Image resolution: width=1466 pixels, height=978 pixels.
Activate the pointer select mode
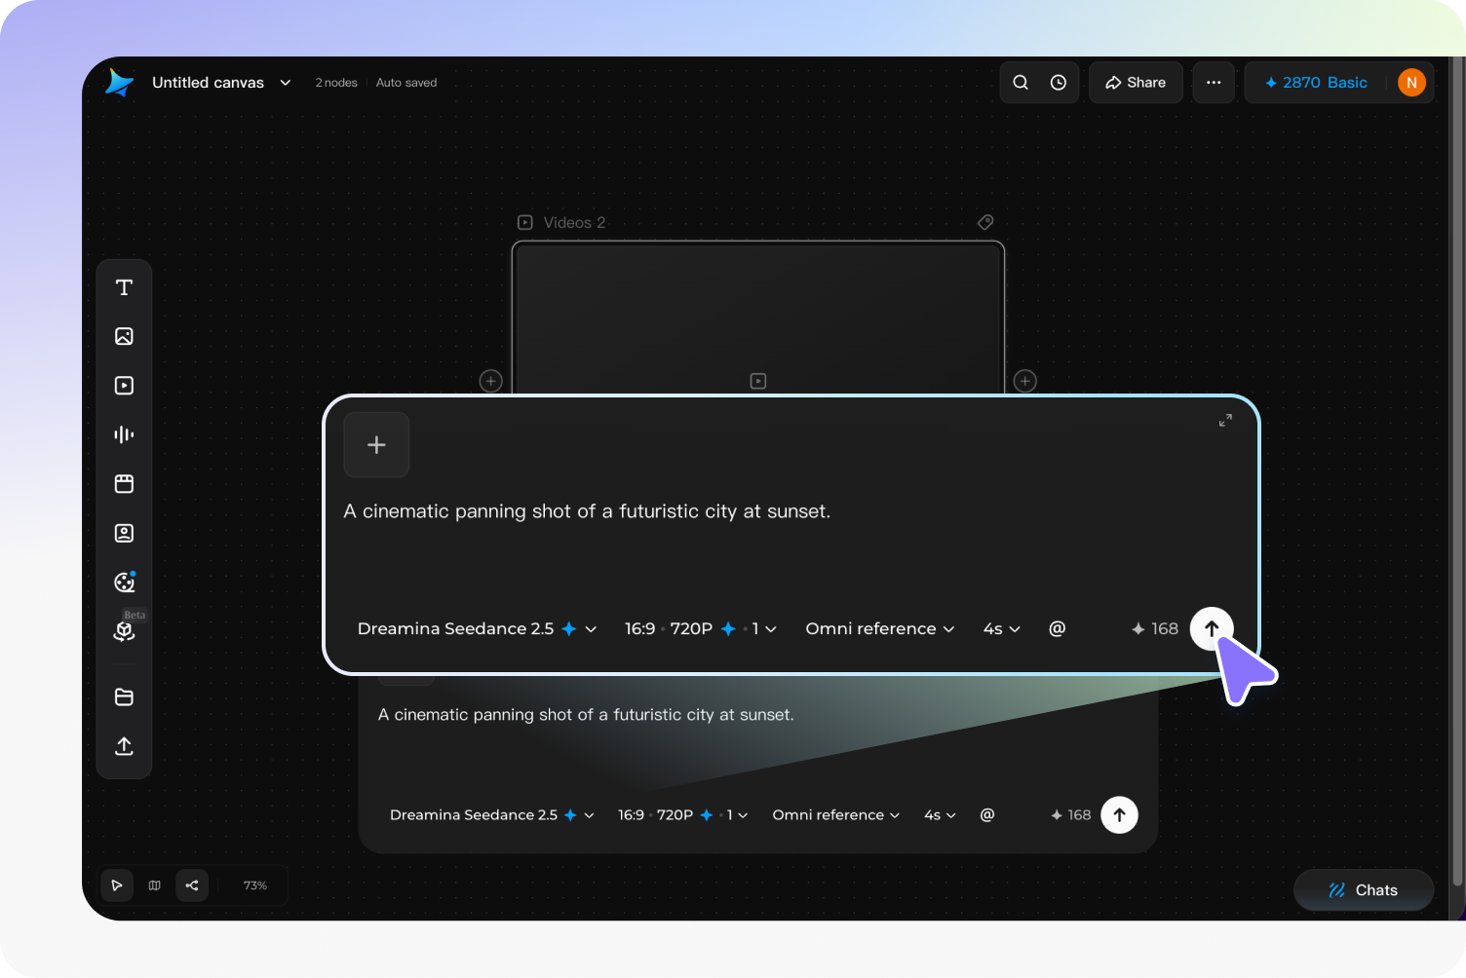click(117, 885)
